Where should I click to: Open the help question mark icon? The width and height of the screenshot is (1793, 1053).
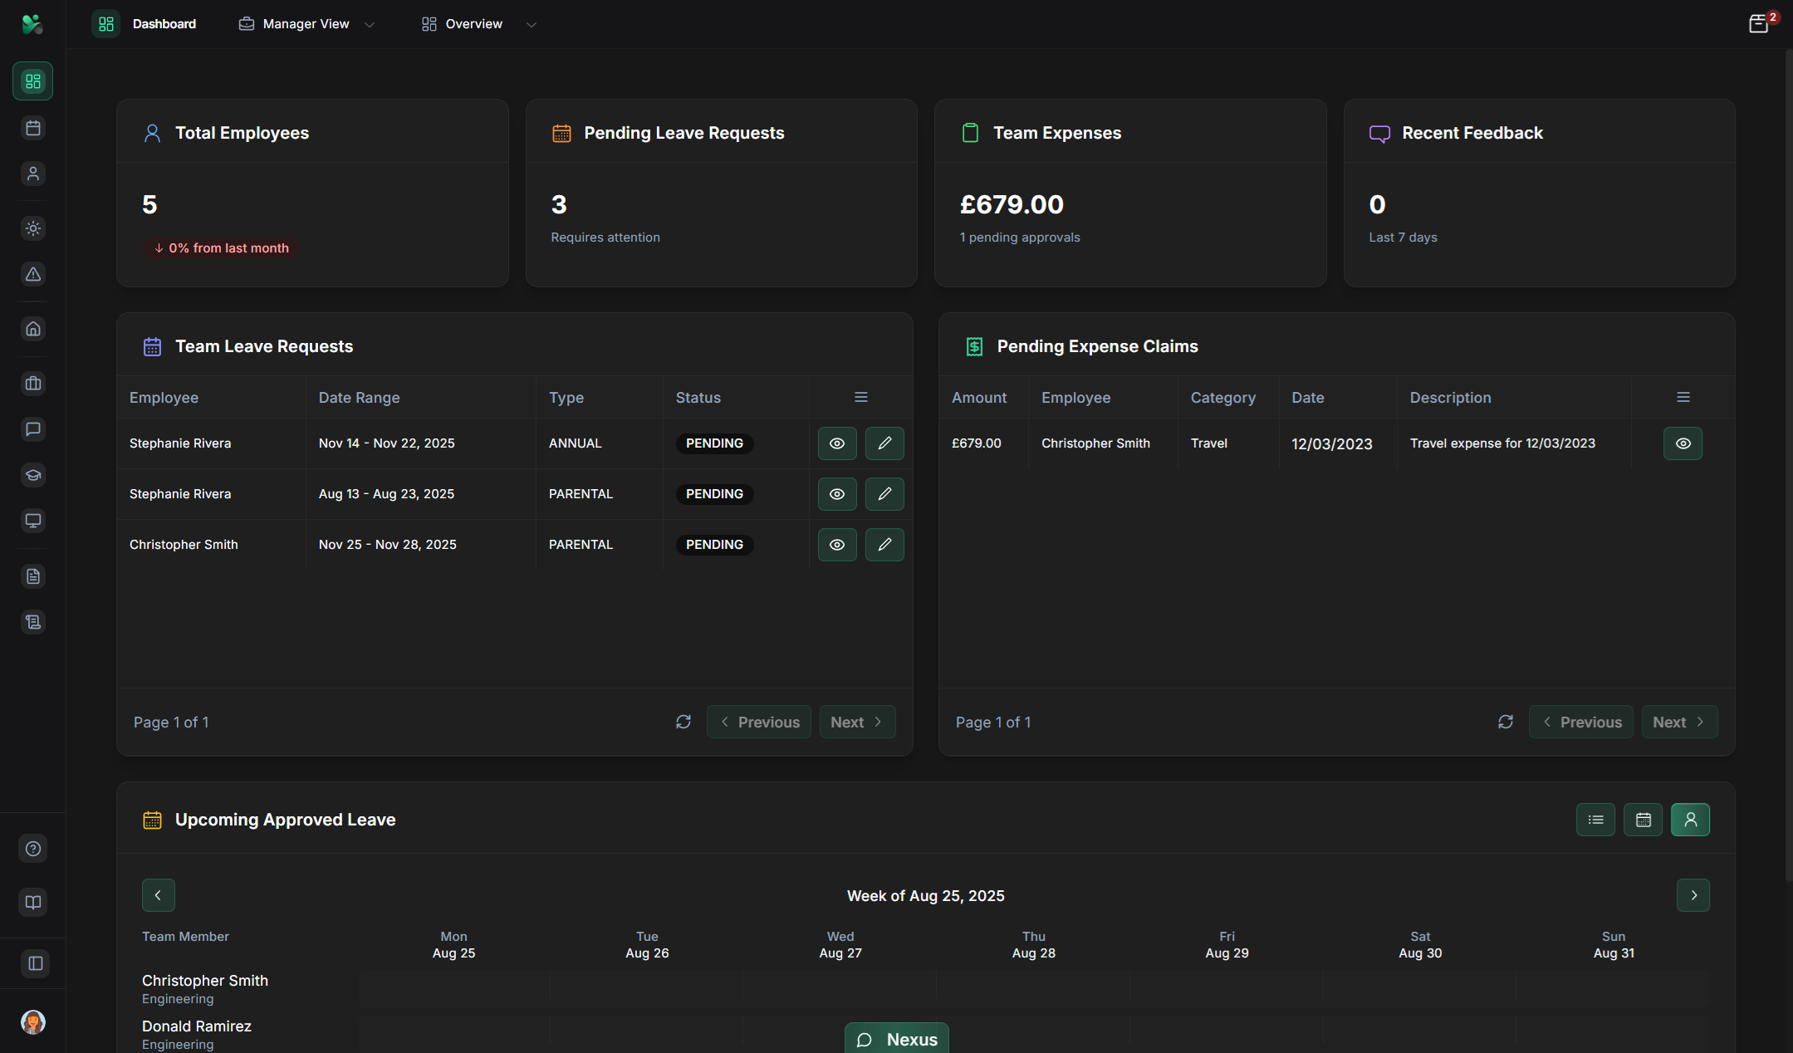coord(32,849)
